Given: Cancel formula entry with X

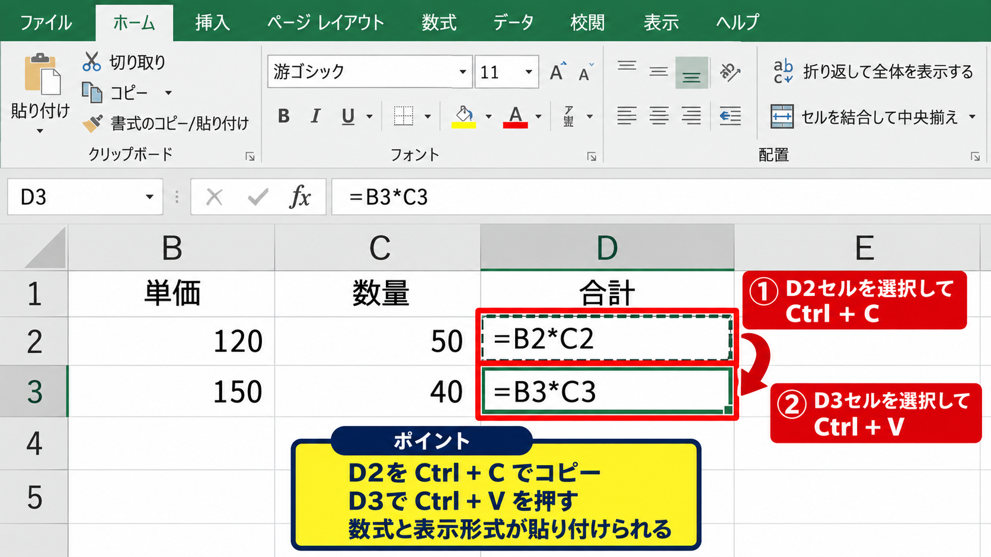Looking at the screenshot, I should point(215,197).
